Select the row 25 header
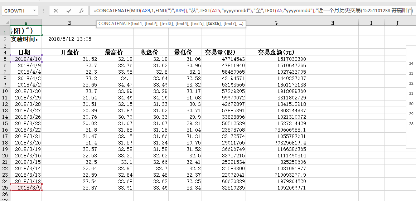This screenshot has width=416, height=201. pyautogui.click(x=5, y=187)
